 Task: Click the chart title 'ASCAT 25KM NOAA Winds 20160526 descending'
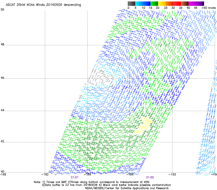pos(43,5)
